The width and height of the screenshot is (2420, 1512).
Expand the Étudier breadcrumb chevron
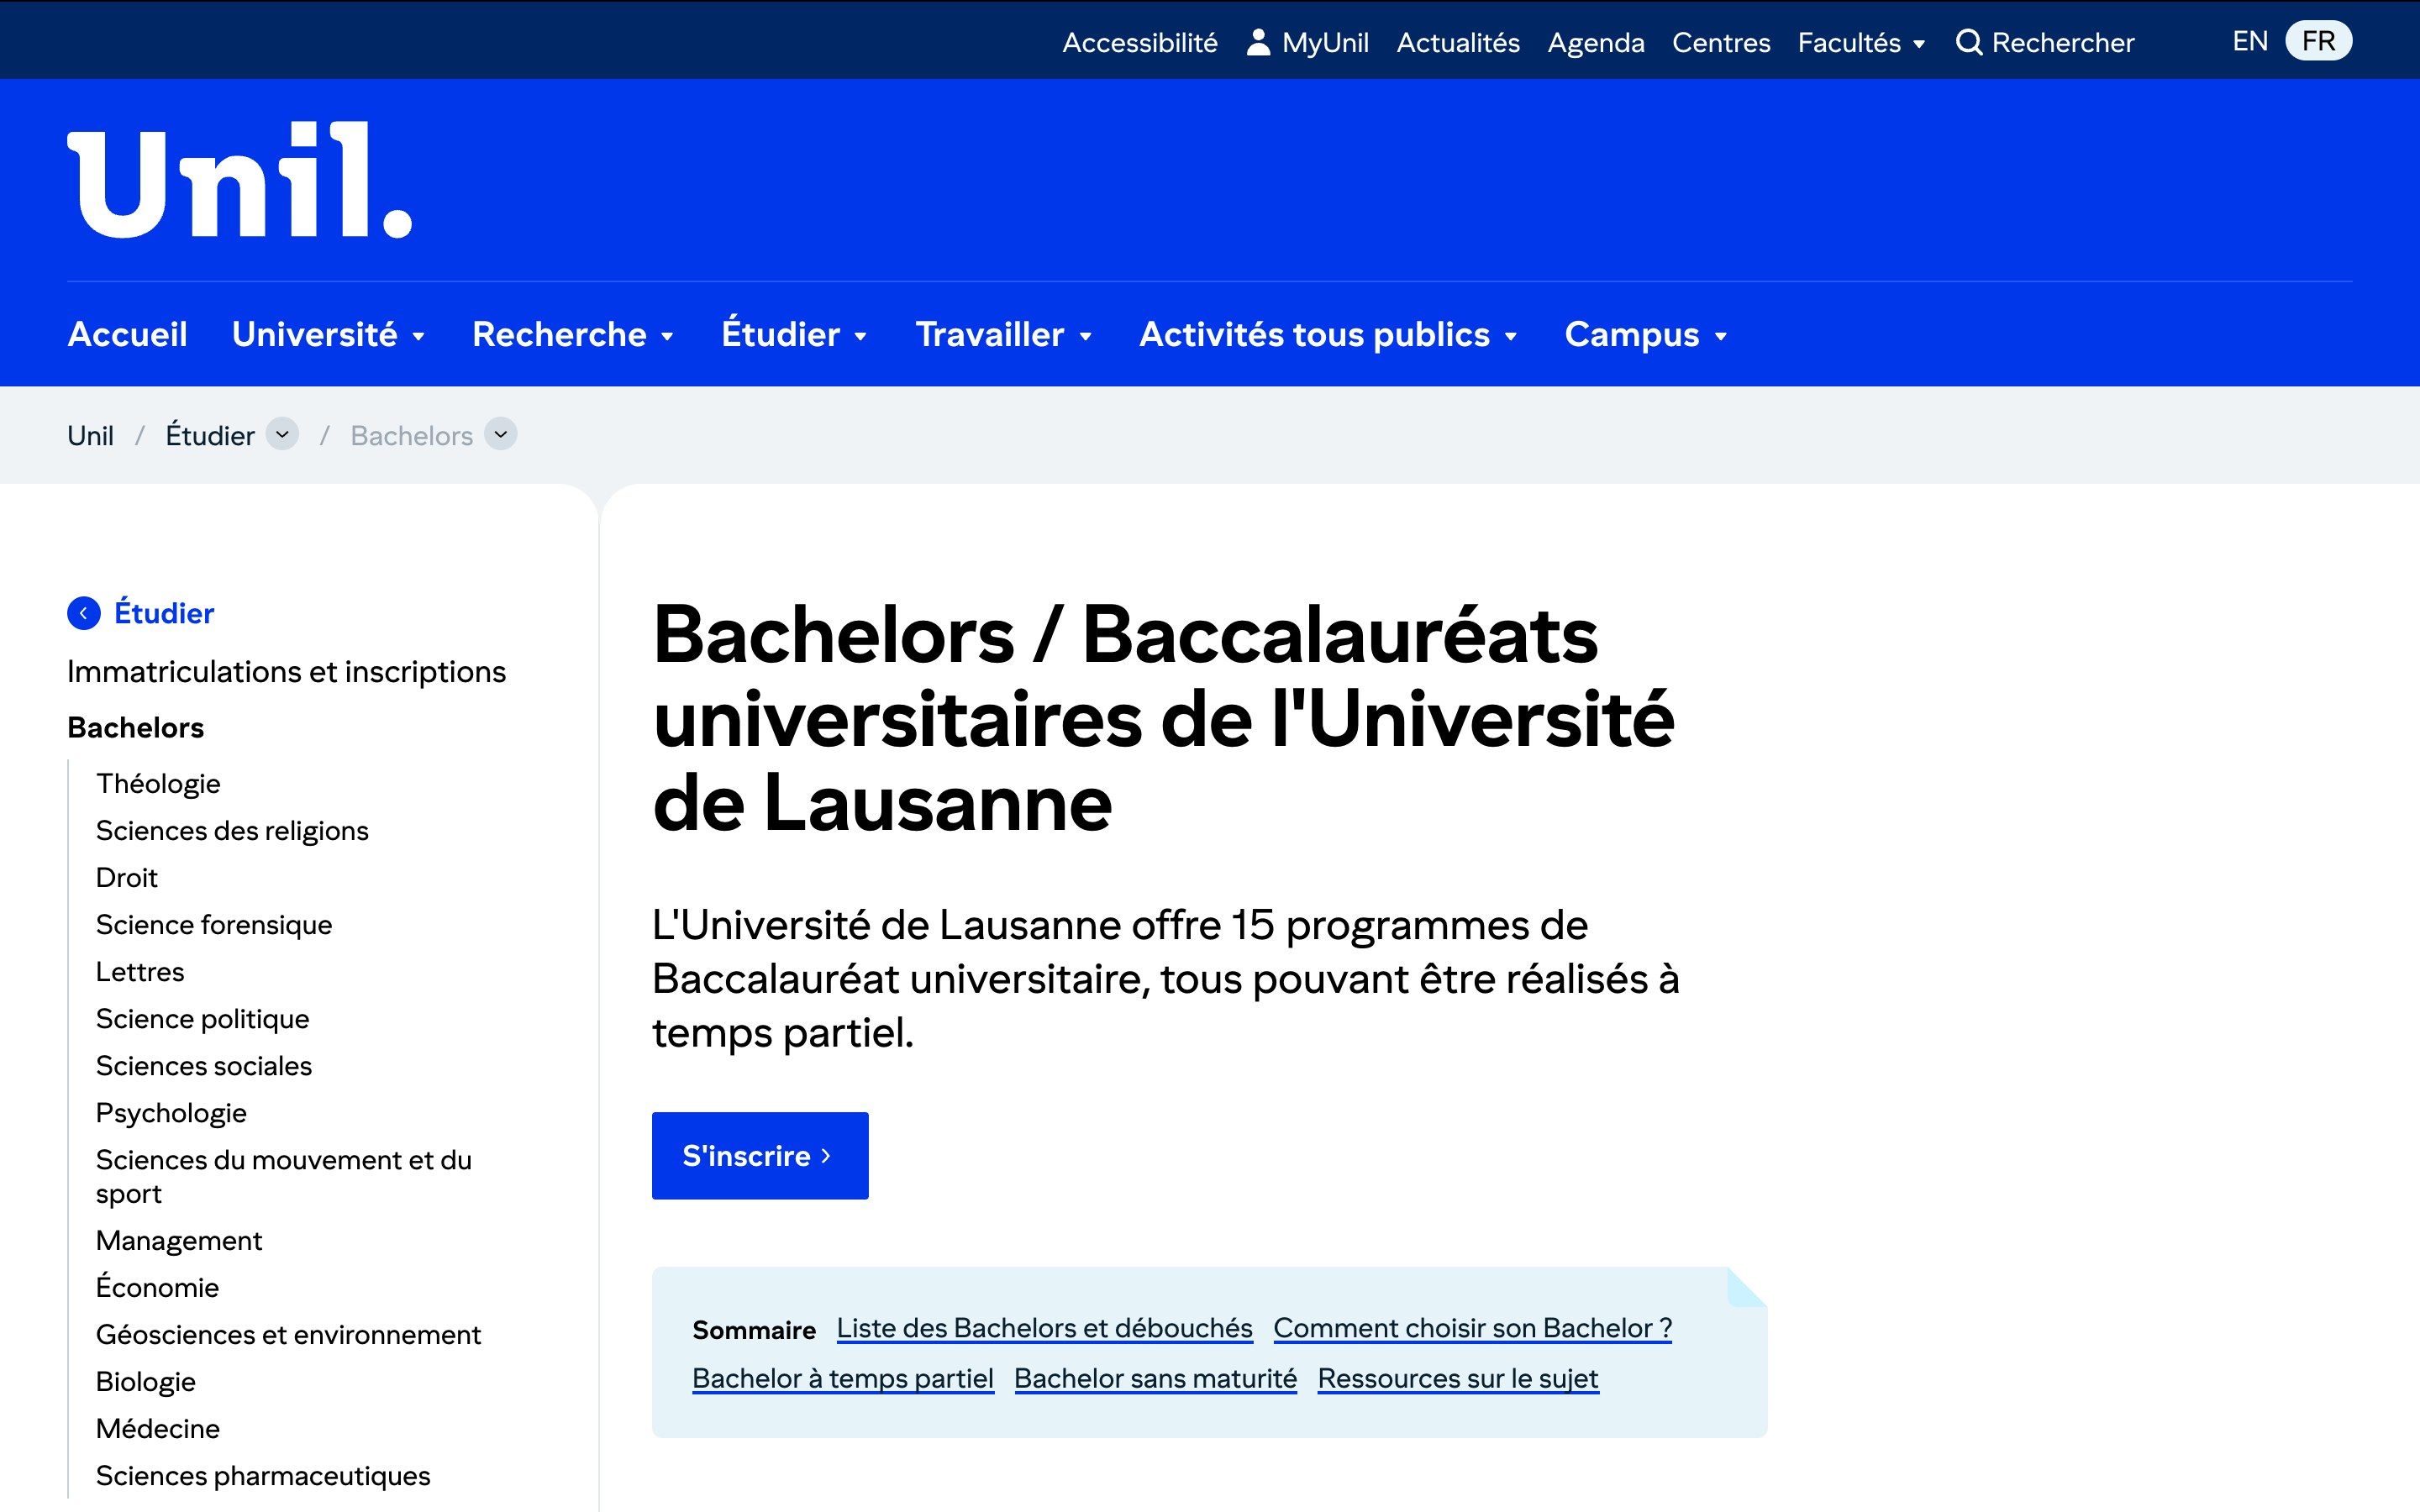click(282, 434)
